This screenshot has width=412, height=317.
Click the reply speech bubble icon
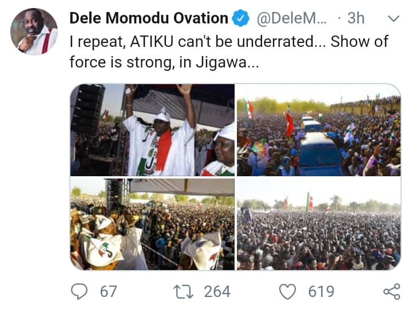tap(79, 291)
